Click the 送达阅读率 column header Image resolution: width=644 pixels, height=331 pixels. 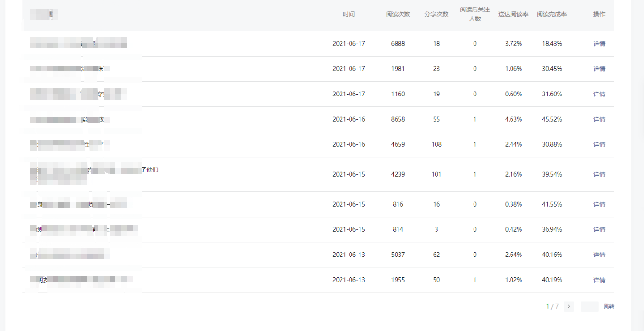click(x=513, y=14)
